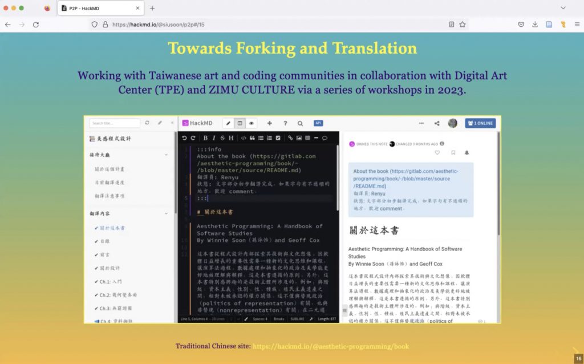Insert an image in the editor

(x=299, y=138)
